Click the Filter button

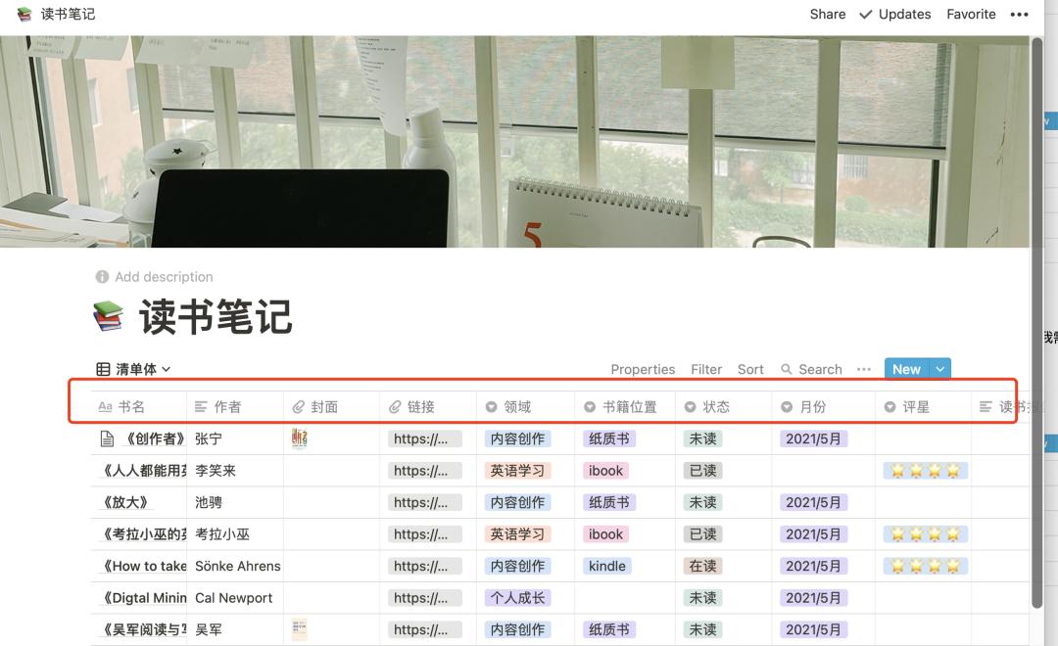(x=706, y=369)
